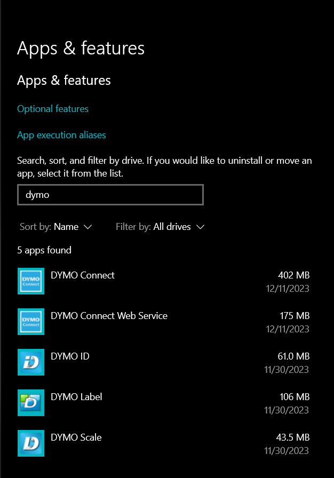Click the chevron next to All drives
334x478 pixels.
click(201, 227)
